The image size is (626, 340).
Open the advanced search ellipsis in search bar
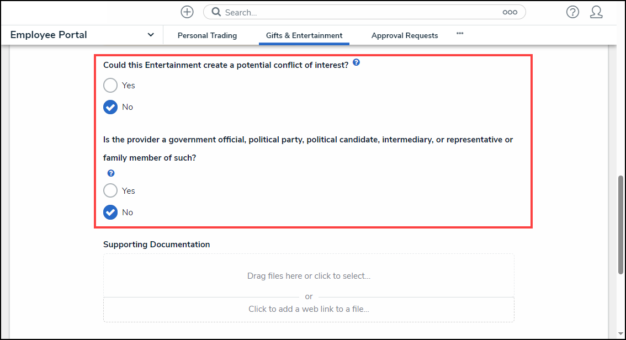(x=510, y=12)
